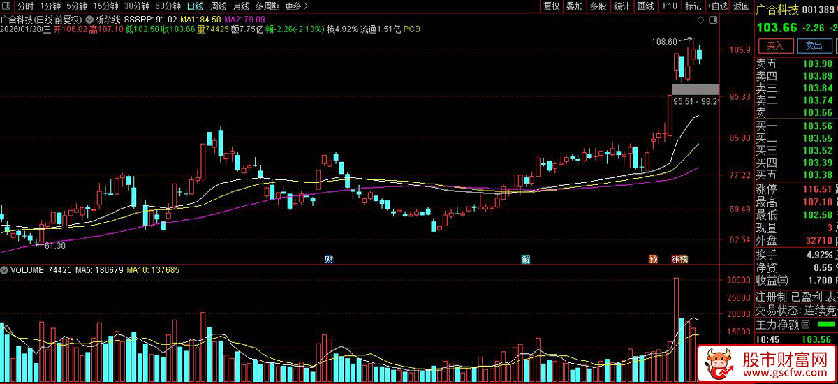The width and height of the screenshot is (838, 384).
Task: Switch to the 60分钟 chart
Action: coord(168,6)
